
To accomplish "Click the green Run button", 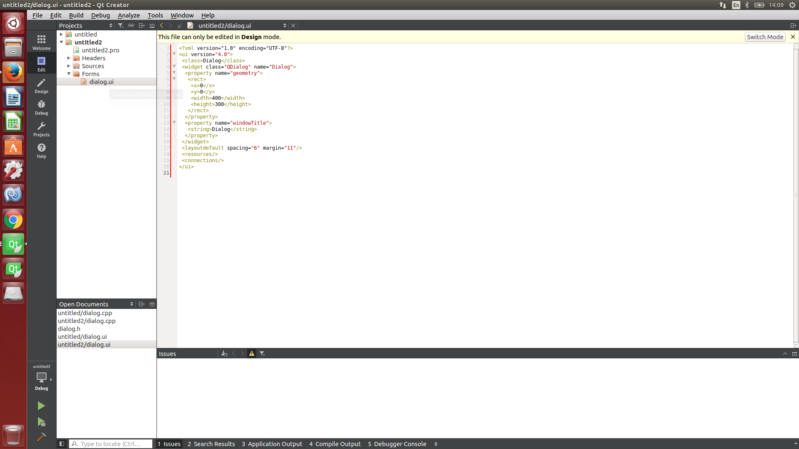I will [x=41, y=406].
